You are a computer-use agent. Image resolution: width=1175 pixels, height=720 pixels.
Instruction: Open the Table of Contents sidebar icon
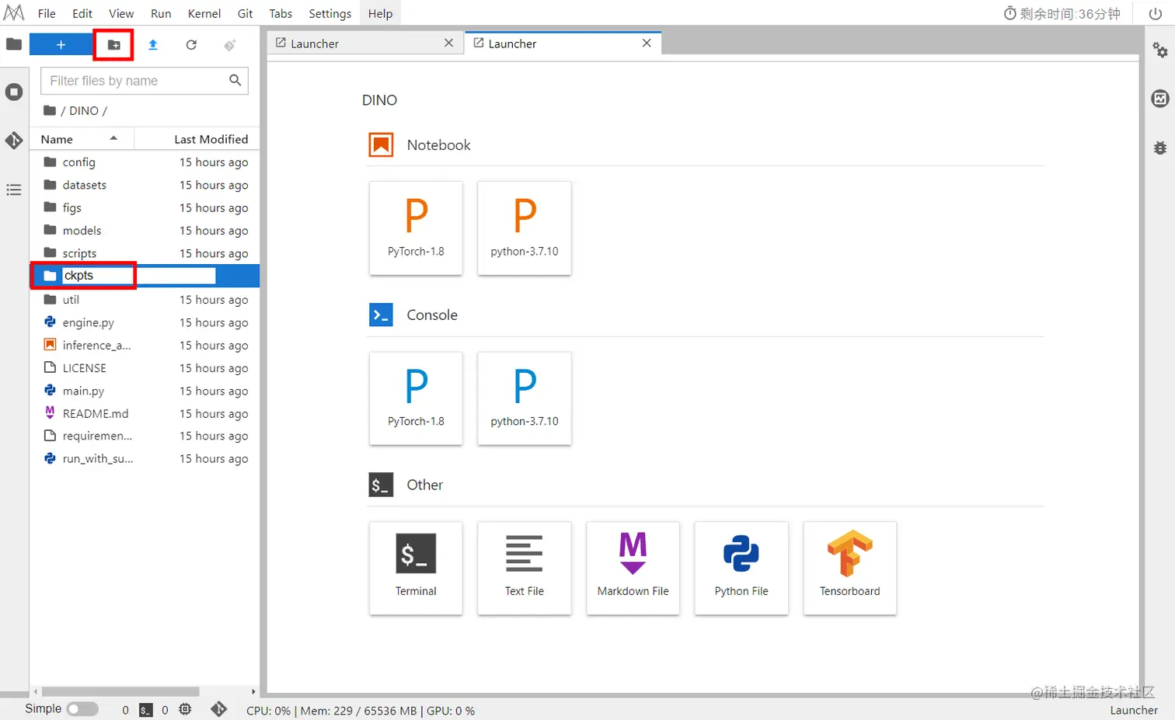14,190
